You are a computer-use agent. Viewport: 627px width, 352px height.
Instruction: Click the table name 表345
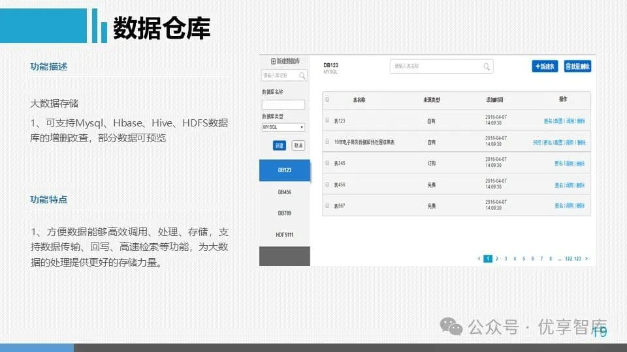(x=340, y=163)
